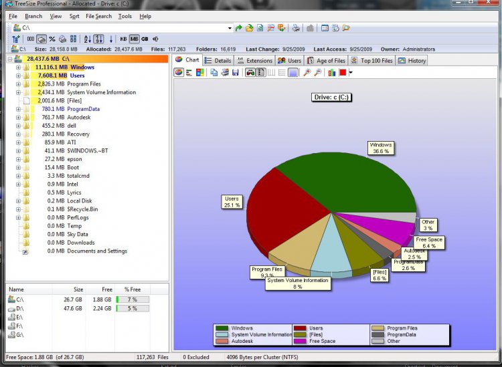Expand the Program Files folder node
Image resolution: width=502 pixels, height=367 pixels.
18,84
